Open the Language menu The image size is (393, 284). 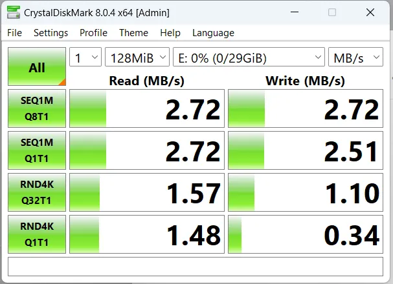coord(213,33)
